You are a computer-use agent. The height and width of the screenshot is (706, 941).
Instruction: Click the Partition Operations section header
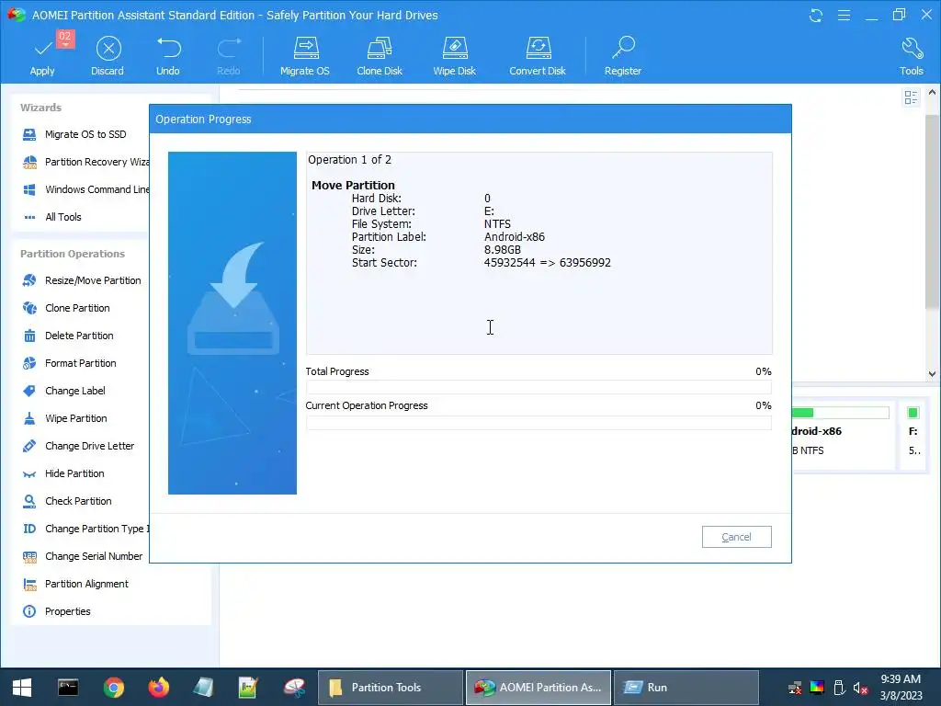(73, 254)
